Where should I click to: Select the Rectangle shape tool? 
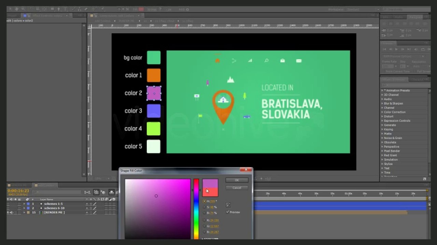point(52,9)
